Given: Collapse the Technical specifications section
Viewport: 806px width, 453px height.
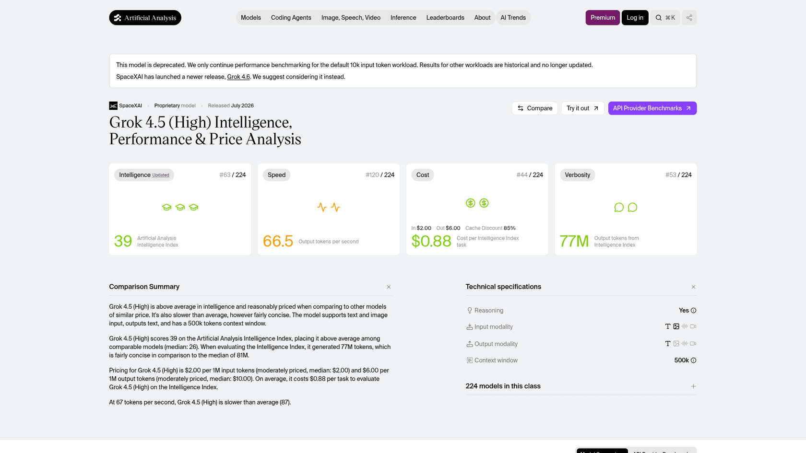Looking at the screenshot, I should pyautogui.click(x=693, y=287).
